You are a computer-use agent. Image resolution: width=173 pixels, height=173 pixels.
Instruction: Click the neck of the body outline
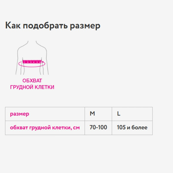click(32, 42)
